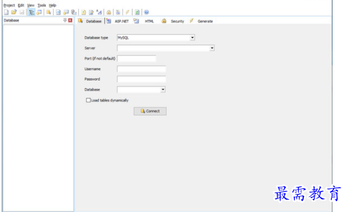Click the yellow database cylinder toolbar icon
The width and height of the screenshot is (346, 212).
click(x=49, y=12)
